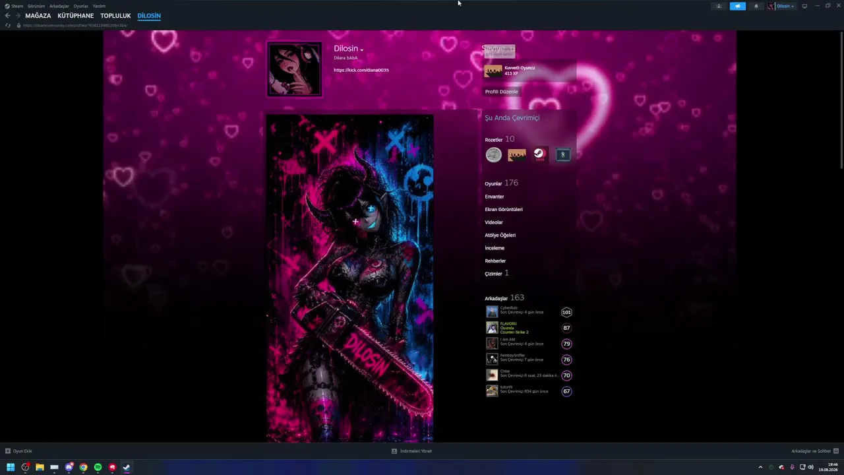
Task: Open the Rozetler badges link
Action: pos(499,139)
